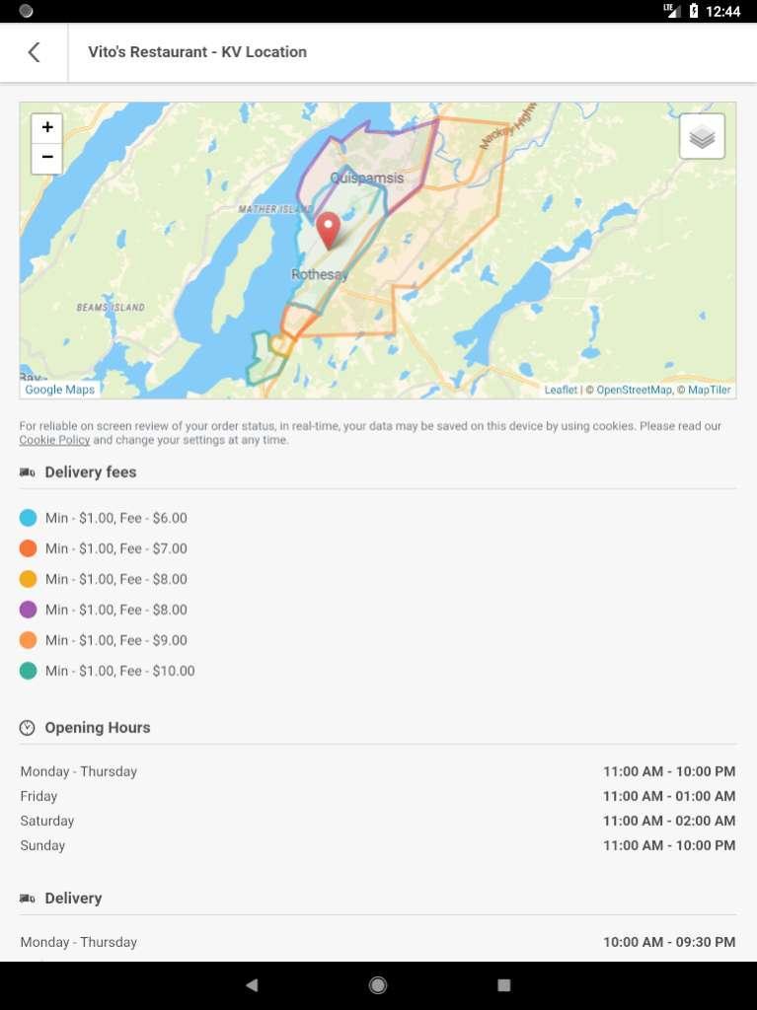Viewport: 757px width, 1010px height.
Task: Tap the Quispamsis label on the map
Action: coord(366,179)
